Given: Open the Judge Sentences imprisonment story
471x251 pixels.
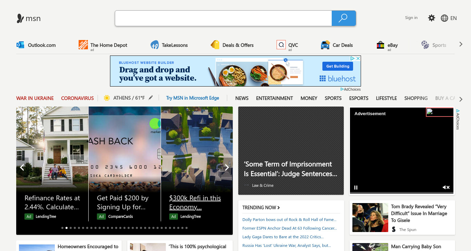Looking at the screenshot, I should tap(290, 169).
